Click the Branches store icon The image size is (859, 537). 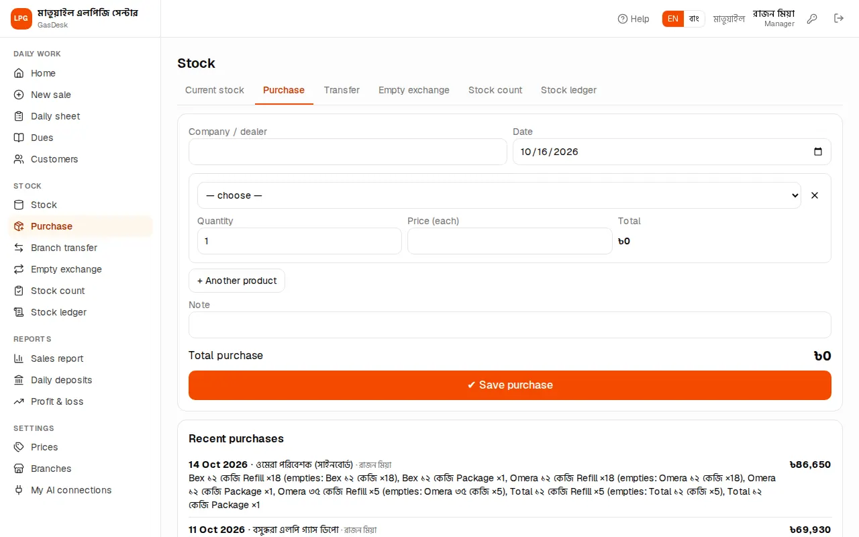pyautogui.click(x=19, y=469)
